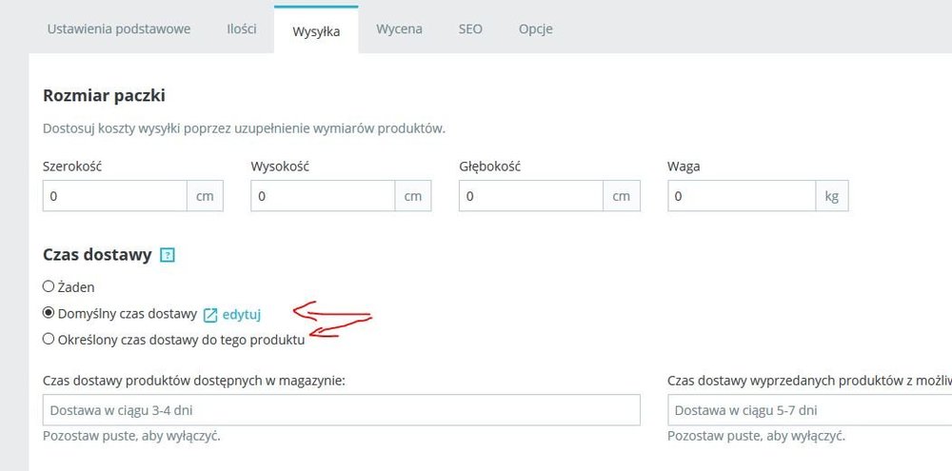
Task: Click the cm unit label beside Szerokość
Action: 205,196
